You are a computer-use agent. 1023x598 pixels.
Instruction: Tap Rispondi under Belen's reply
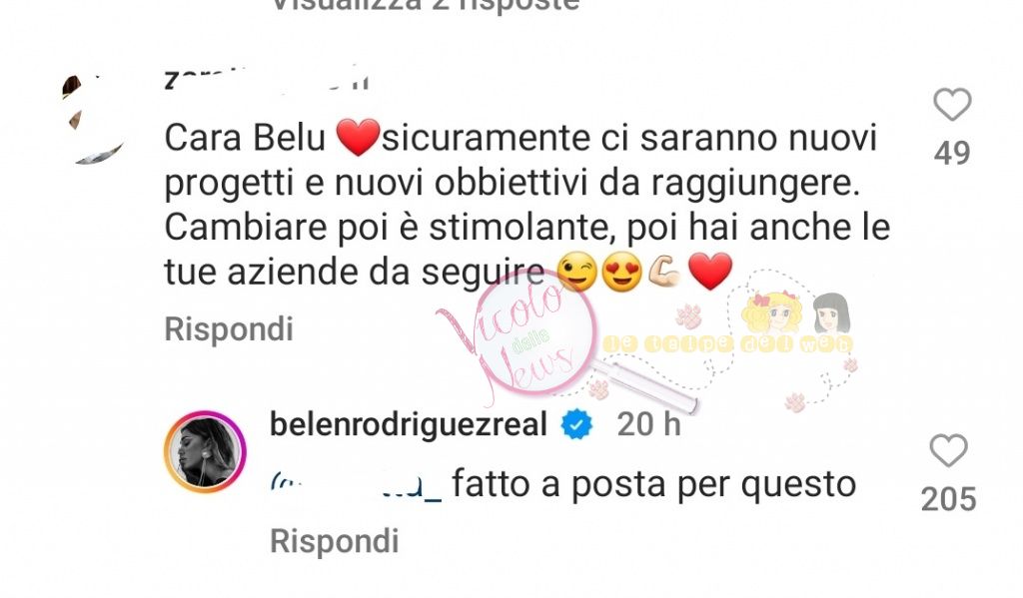point(334,541)
